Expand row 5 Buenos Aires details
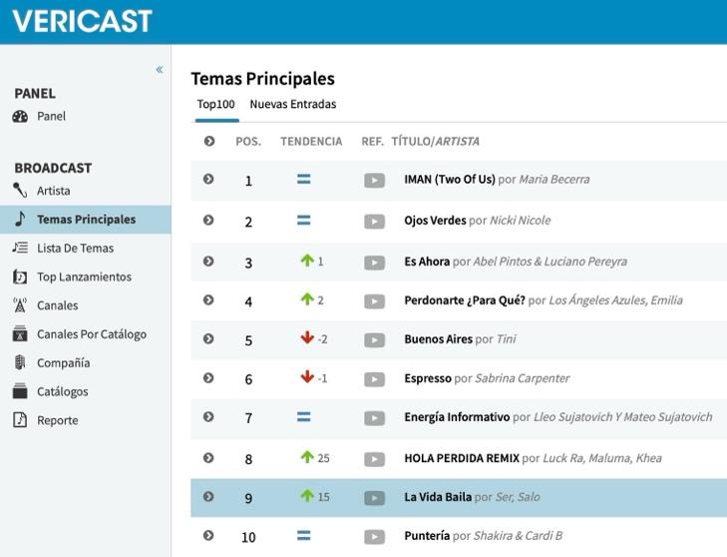Viewport: 727px width, 557px height. tap(208, 338)
